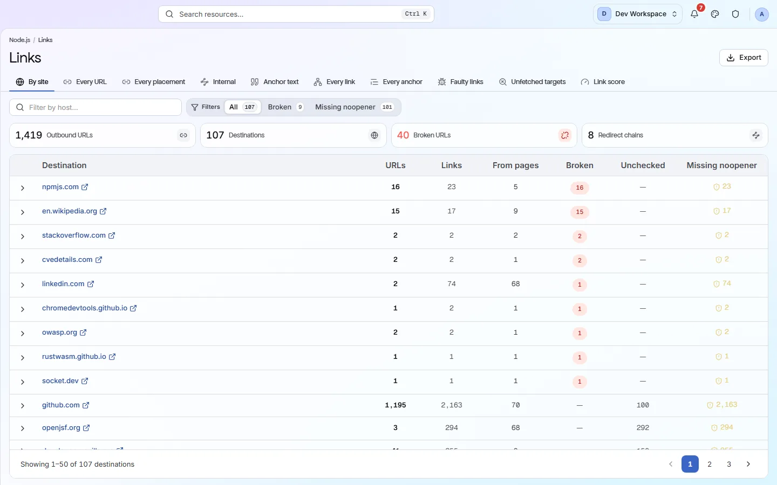Click the Export button
The width and height of the screenshot is (777, 485).
coord(744,58)
